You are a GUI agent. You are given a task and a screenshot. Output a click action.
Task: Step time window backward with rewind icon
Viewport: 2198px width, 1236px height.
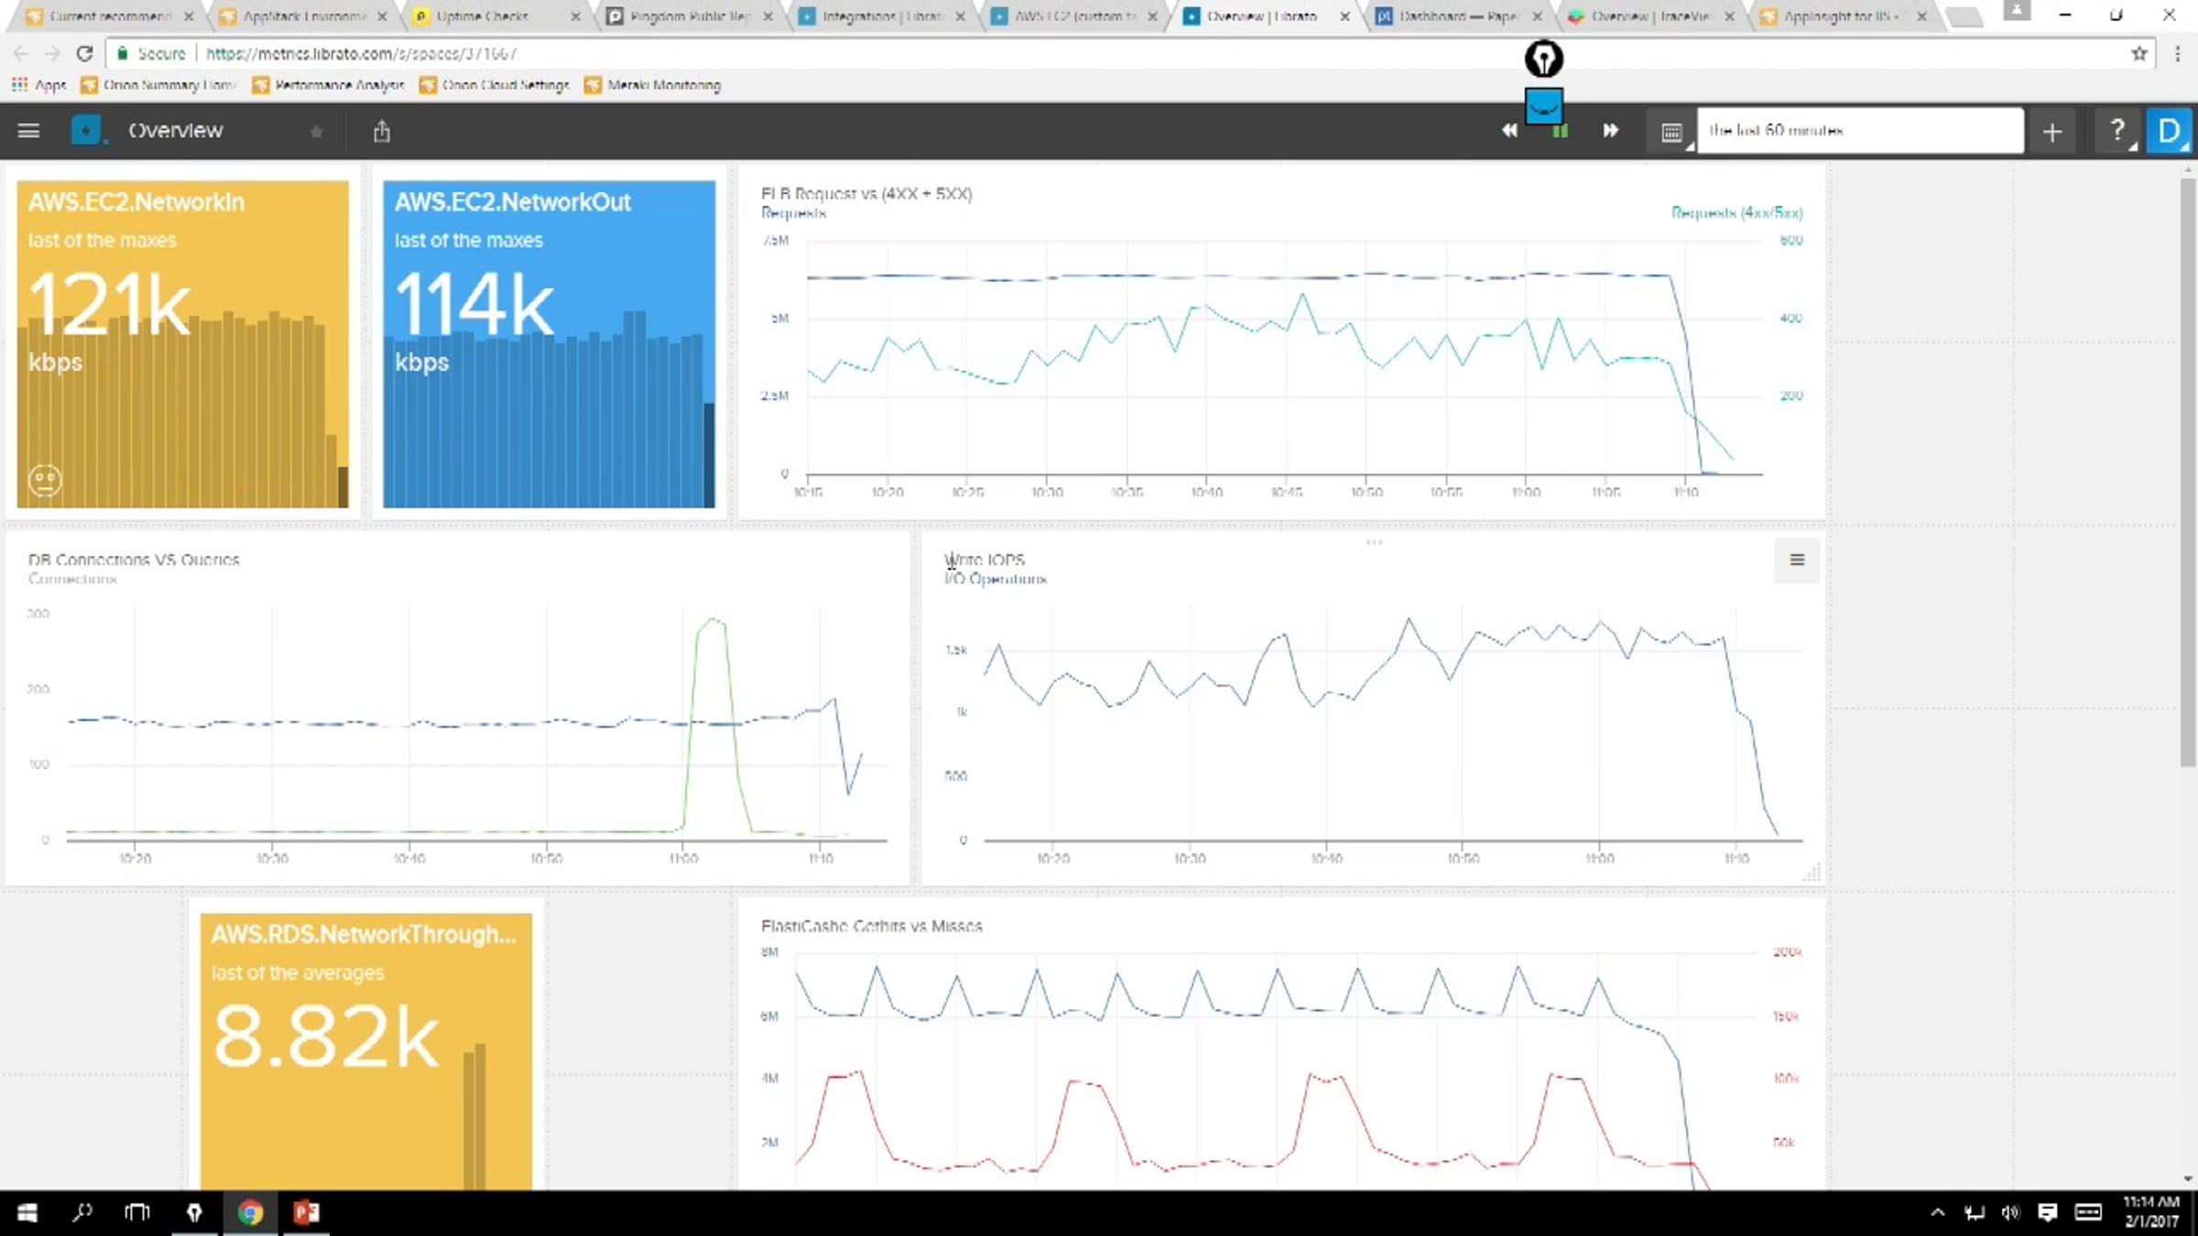[x=1509, y=131]
